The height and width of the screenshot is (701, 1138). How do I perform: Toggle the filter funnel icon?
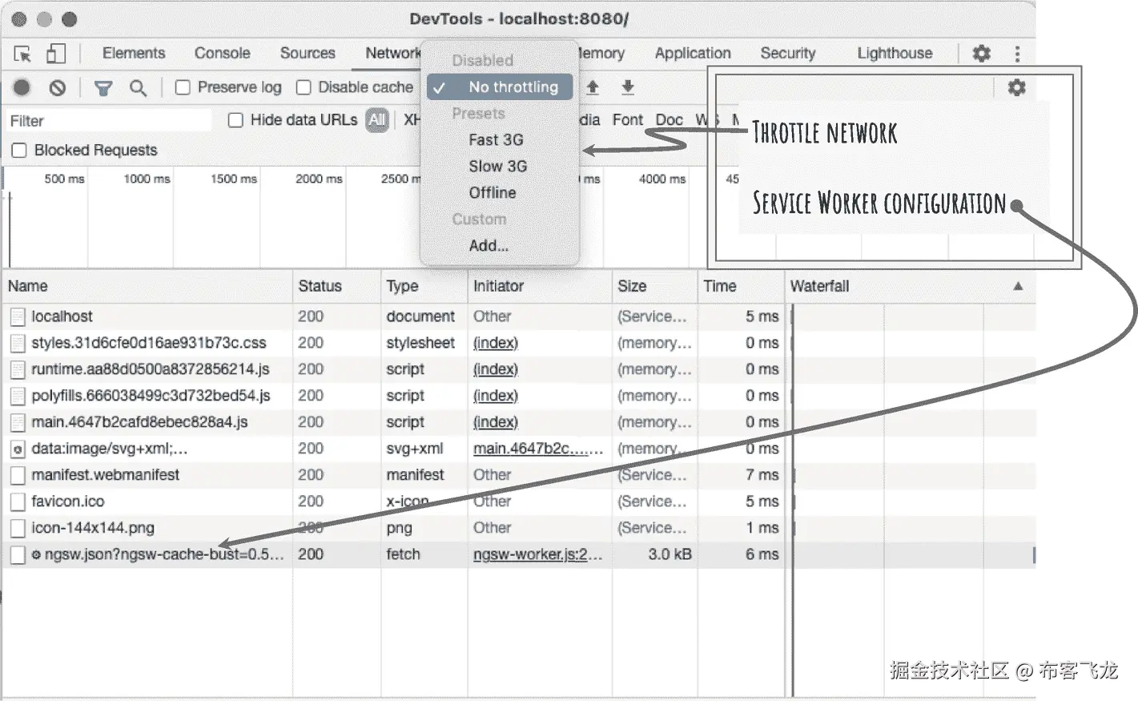tap(103, 88)
